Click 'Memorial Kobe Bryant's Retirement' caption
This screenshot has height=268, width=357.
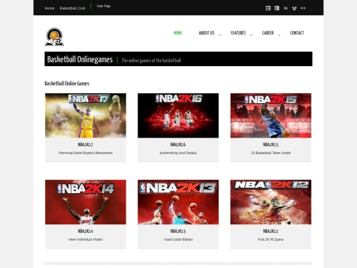click(85, 153)
